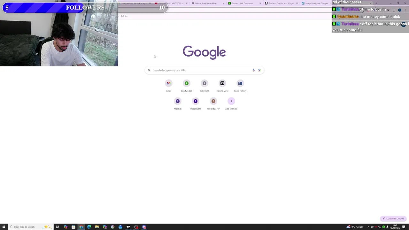409x230 pixels.
Task: Open the Mail app on the taskbar
Action: pyautogui.click(x=120, y=227)
